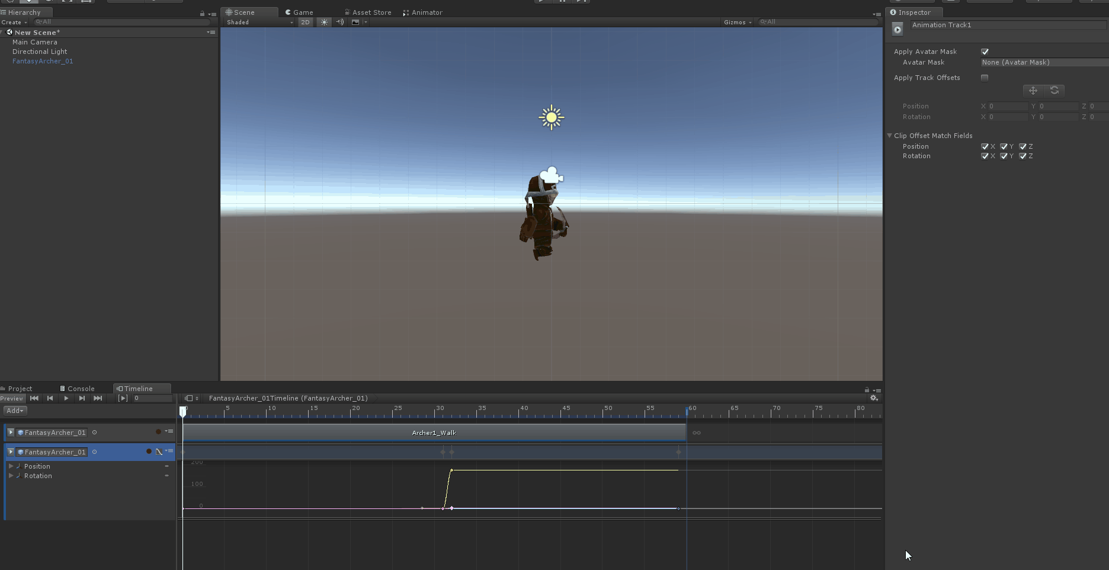The width and height of the screenshot is (1109, 570).
Task: Click the curves view icon on the selected track
Action: pos(159,451)
